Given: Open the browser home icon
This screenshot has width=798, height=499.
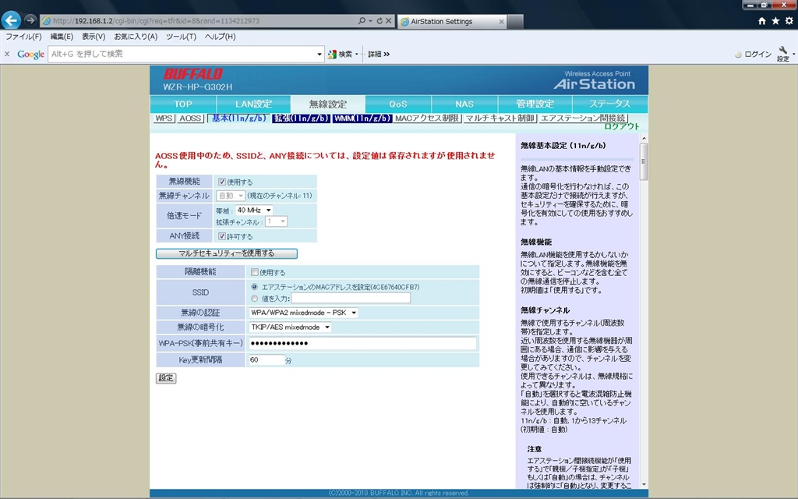Looking at the screenshot, I should click(x=762, y=21).
